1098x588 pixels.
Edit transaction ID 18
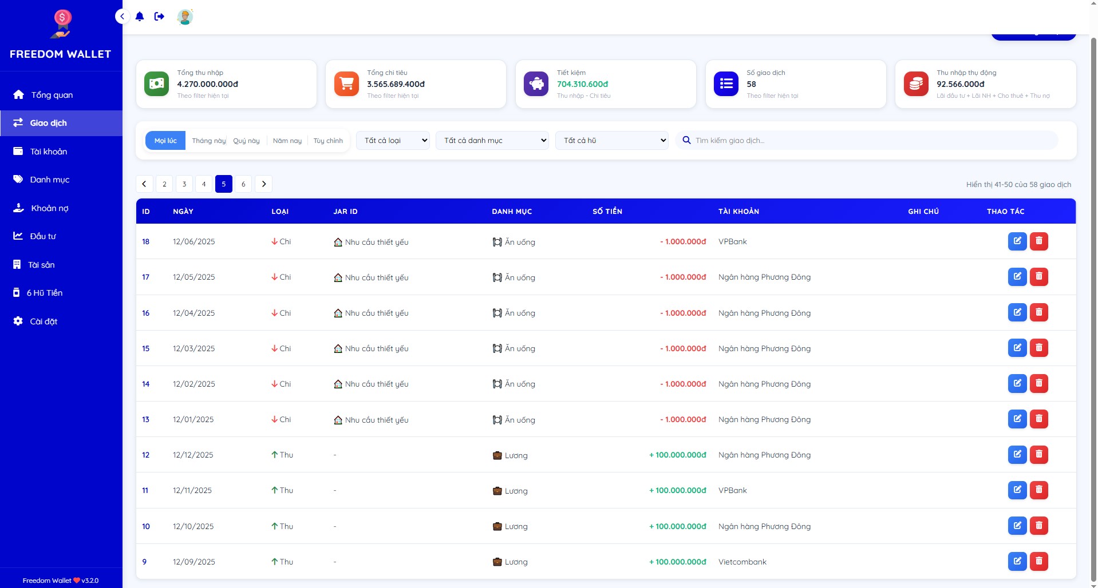pos(1017,241)
